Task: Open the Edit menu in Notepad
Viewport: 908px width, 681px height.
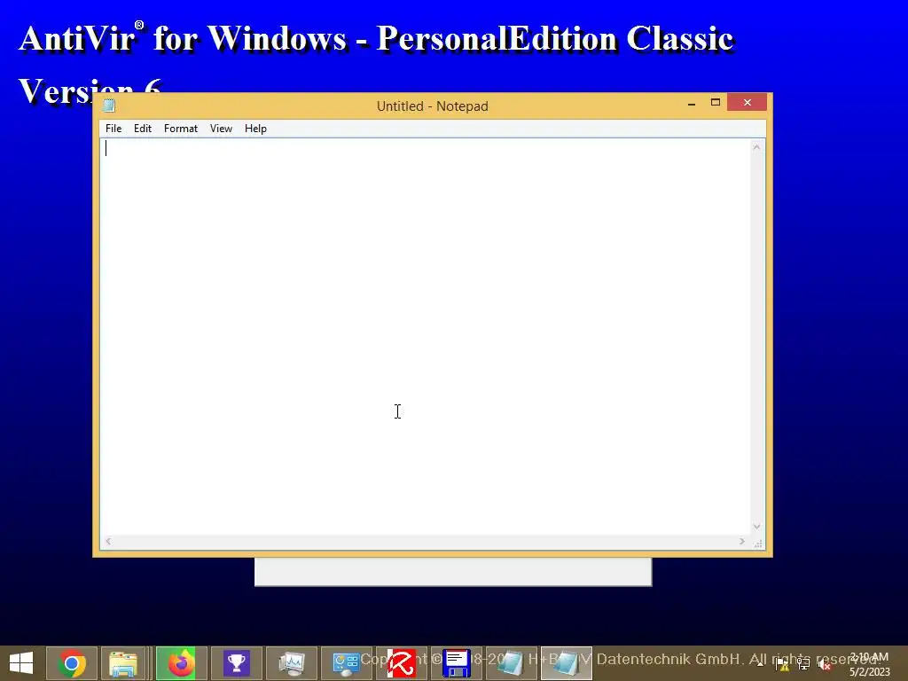Action: pos(143,129)
